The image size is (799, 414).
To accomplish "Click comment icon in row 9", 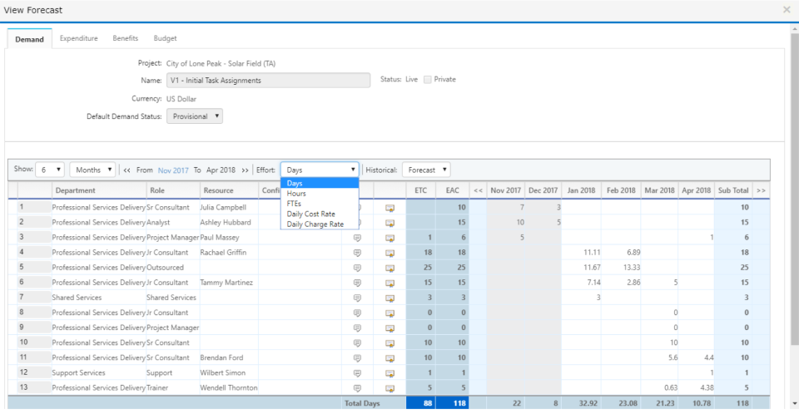I will pos(357,328).
